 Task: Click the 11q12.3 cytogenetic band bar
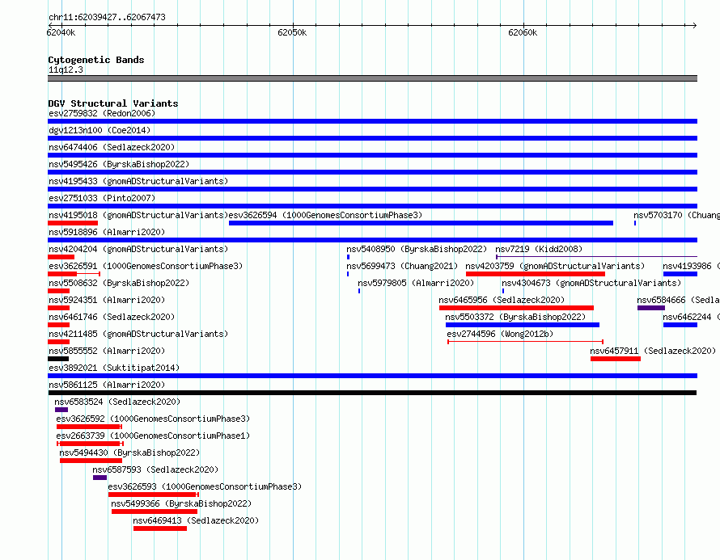[372, 78]
